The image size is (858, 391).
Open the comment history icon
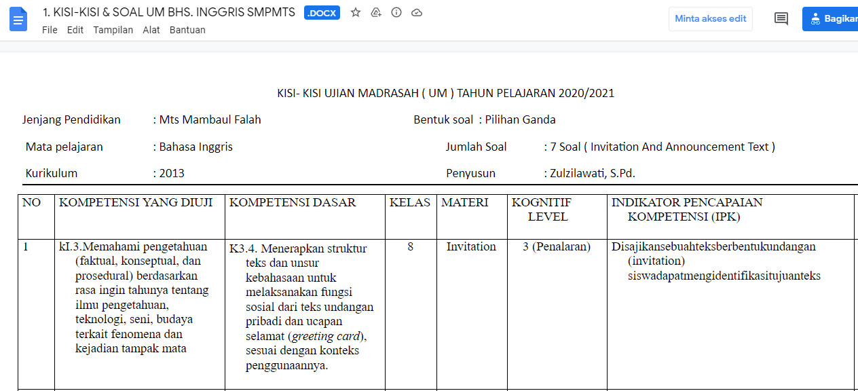coord(781,19)
